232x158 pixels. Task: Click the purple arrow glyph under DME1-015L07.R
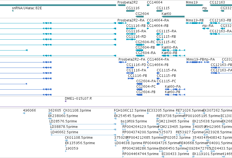click(x=65, y=101)
